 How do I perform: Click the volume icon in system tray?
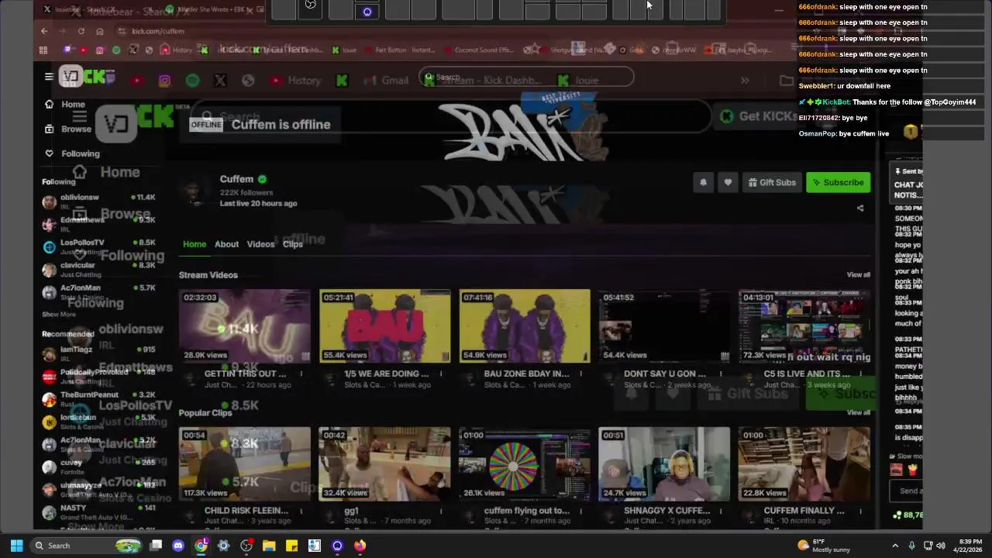click(x=941, y=546)
